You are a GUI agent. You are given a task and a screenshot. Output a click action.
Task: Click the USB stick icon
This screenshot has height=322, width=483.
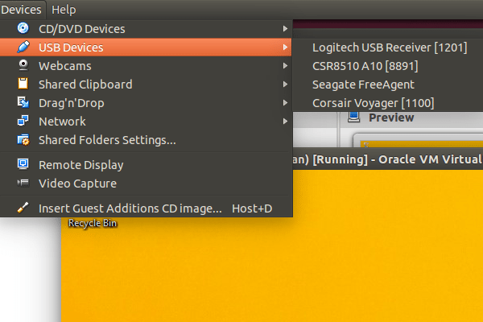click(23, 47)
